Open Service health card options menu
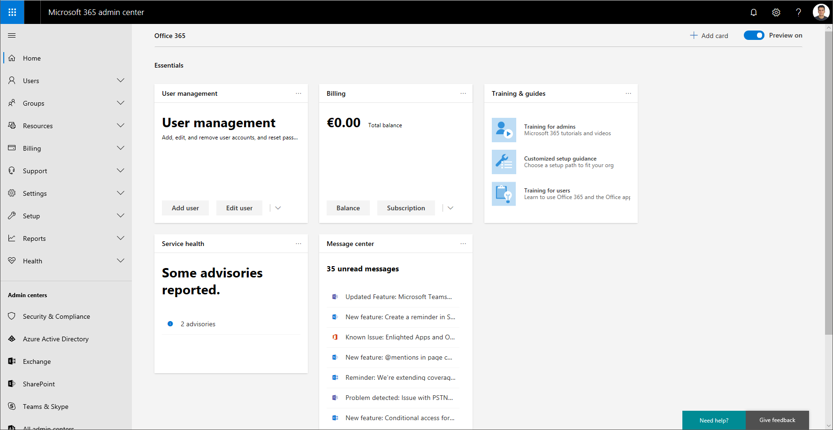833x430 pixels. [298, 244]
